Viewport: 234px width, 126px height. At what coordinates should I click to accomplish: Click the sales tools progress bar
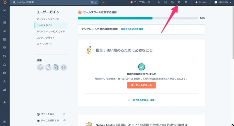[x=138, y=18]
